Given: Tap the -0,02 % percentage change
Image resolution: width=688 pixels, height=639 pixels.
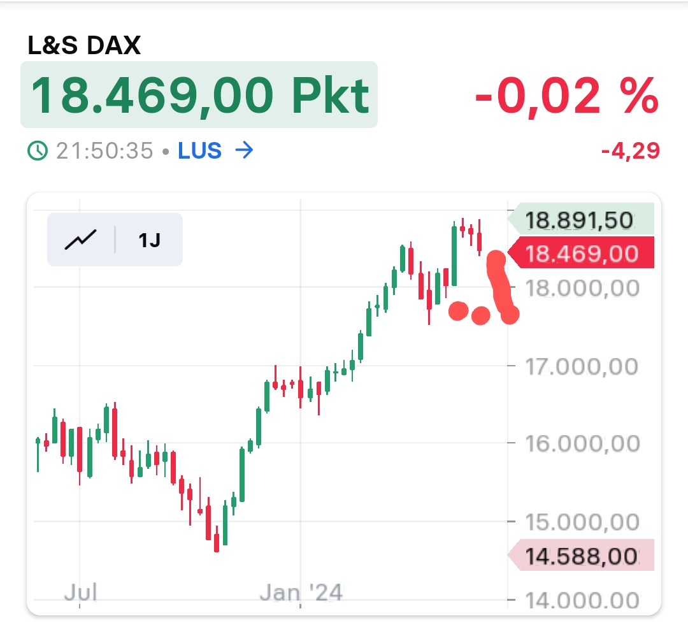Looking at the screenshot, I should 566,96.
